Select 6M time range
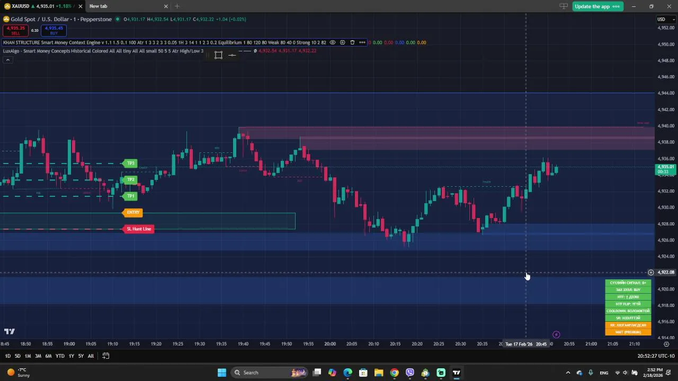Image resolution: width=678 pixels, height=381 pixels. pos(48,356)
